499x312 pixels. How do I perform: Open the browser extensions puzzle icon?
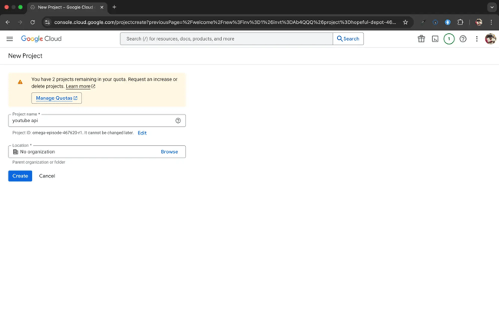(x=461, y=22)
